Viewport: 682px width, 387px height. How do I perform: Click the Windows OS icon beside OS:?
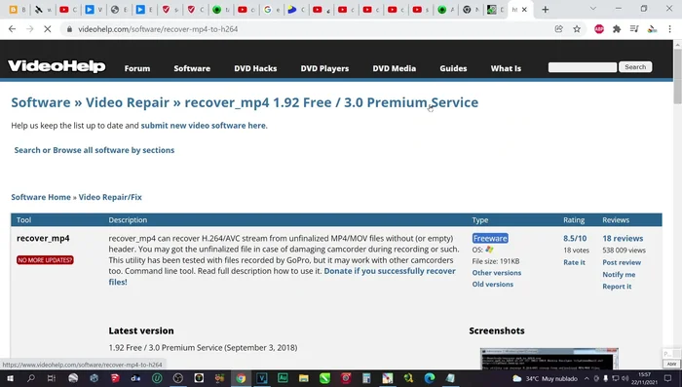pos(489,250)
